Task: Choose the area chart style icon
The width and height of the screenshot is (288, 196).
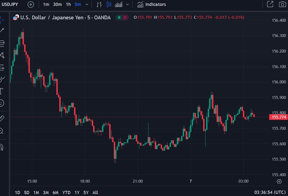Action: (119, 4)
